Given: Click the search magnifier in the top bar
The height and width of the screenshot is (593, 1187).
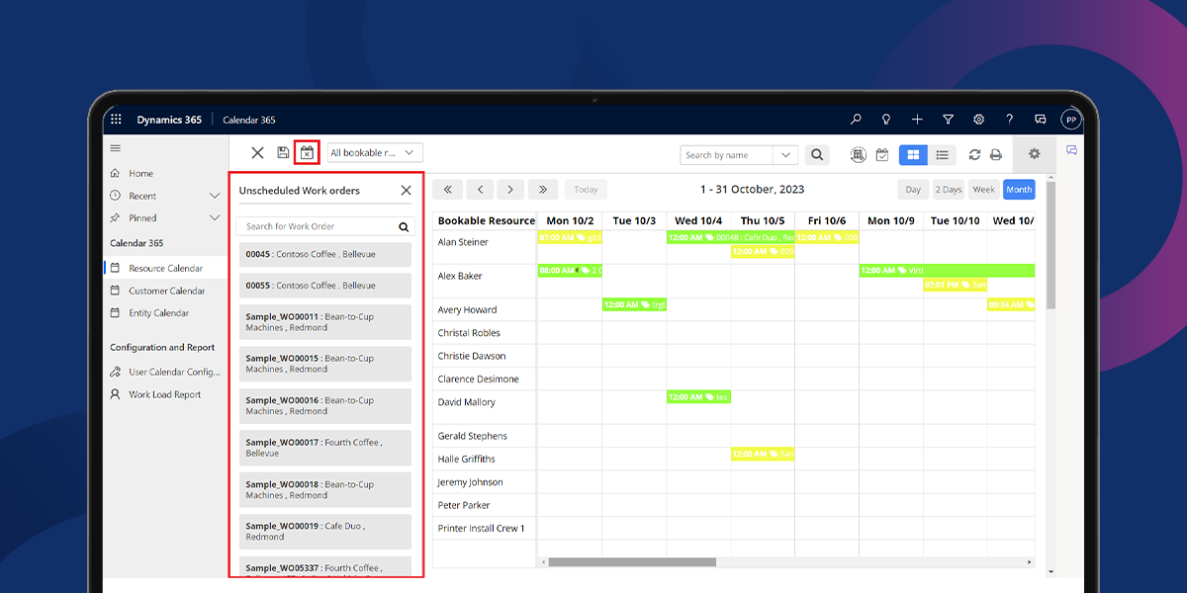Looking at the screenshot, I should [856, 120].
